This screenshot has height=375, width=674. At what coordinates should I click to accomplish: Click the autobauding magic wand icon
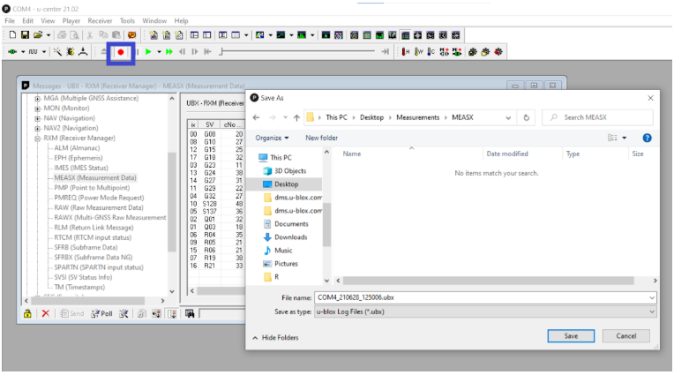click(x=57, y=51)
